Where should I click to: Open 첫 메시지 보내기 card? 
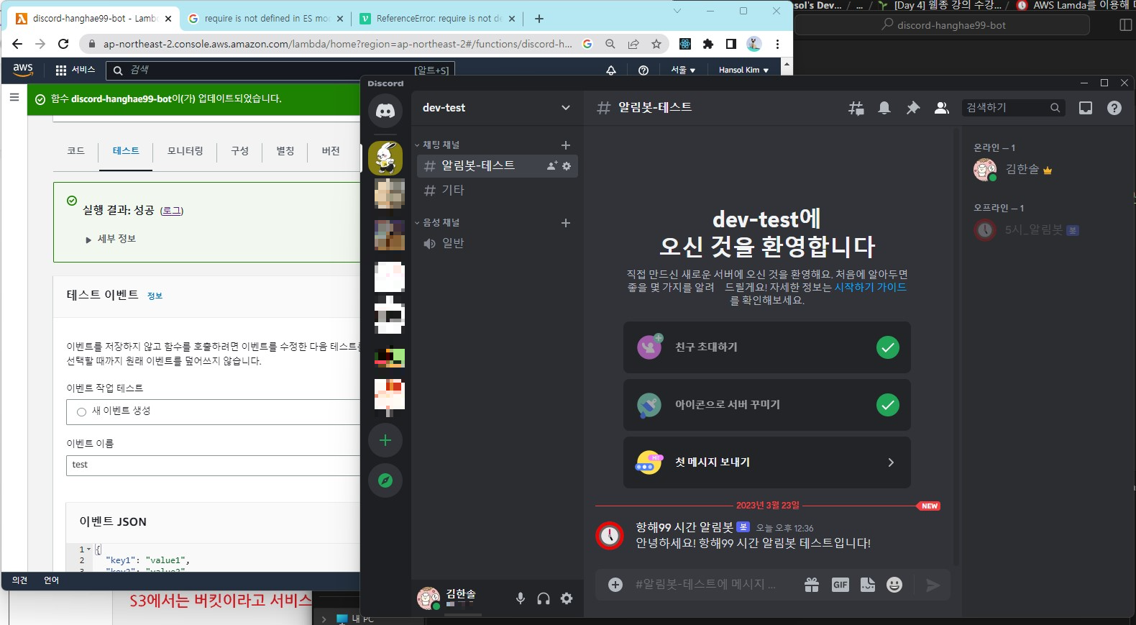[767, 462]
